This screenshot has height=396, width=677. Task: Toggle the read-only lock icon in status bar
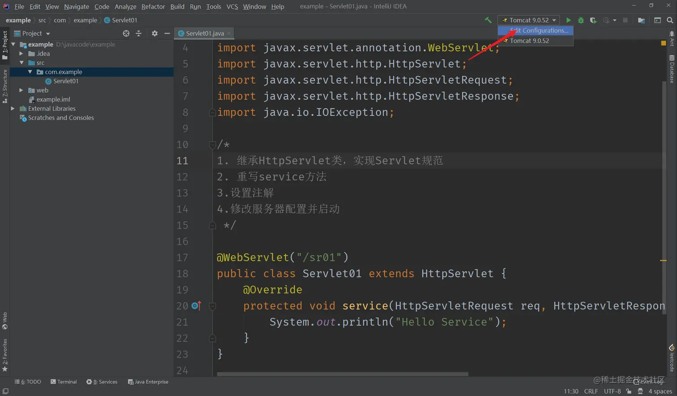629,391
